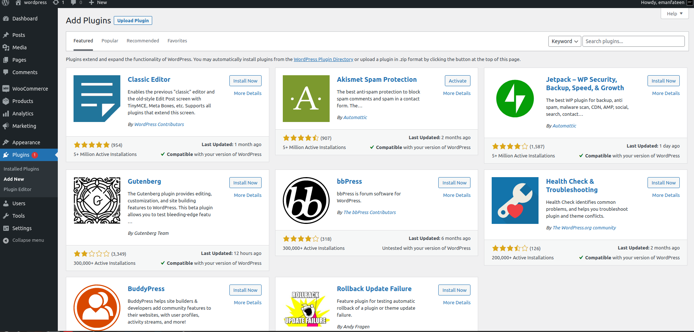The height and width of the screenshot is (332, 694).
Task: View More Details for Akismet
Action: tap(457, 94)
